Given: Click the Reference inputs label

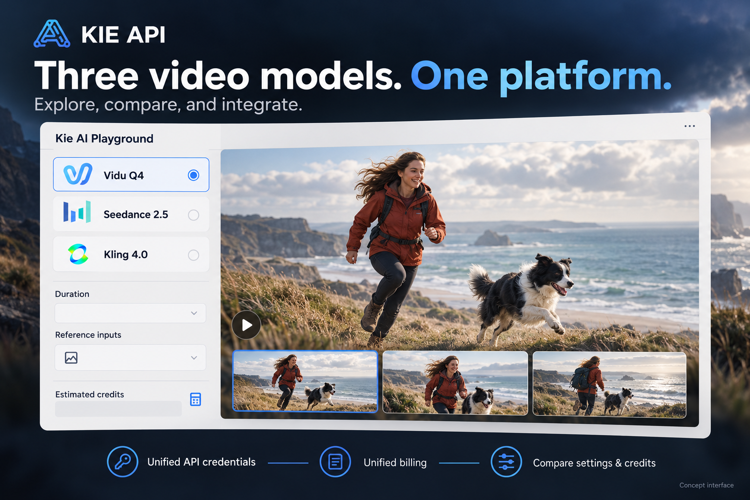Looking at the screenshot, I should (x=88, y=335).
